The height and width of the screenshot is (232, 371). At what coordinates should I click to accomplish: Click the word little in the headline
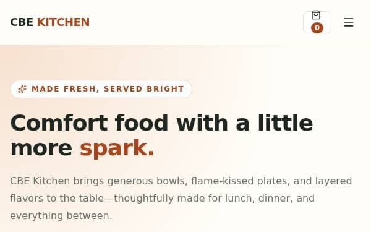285,122
